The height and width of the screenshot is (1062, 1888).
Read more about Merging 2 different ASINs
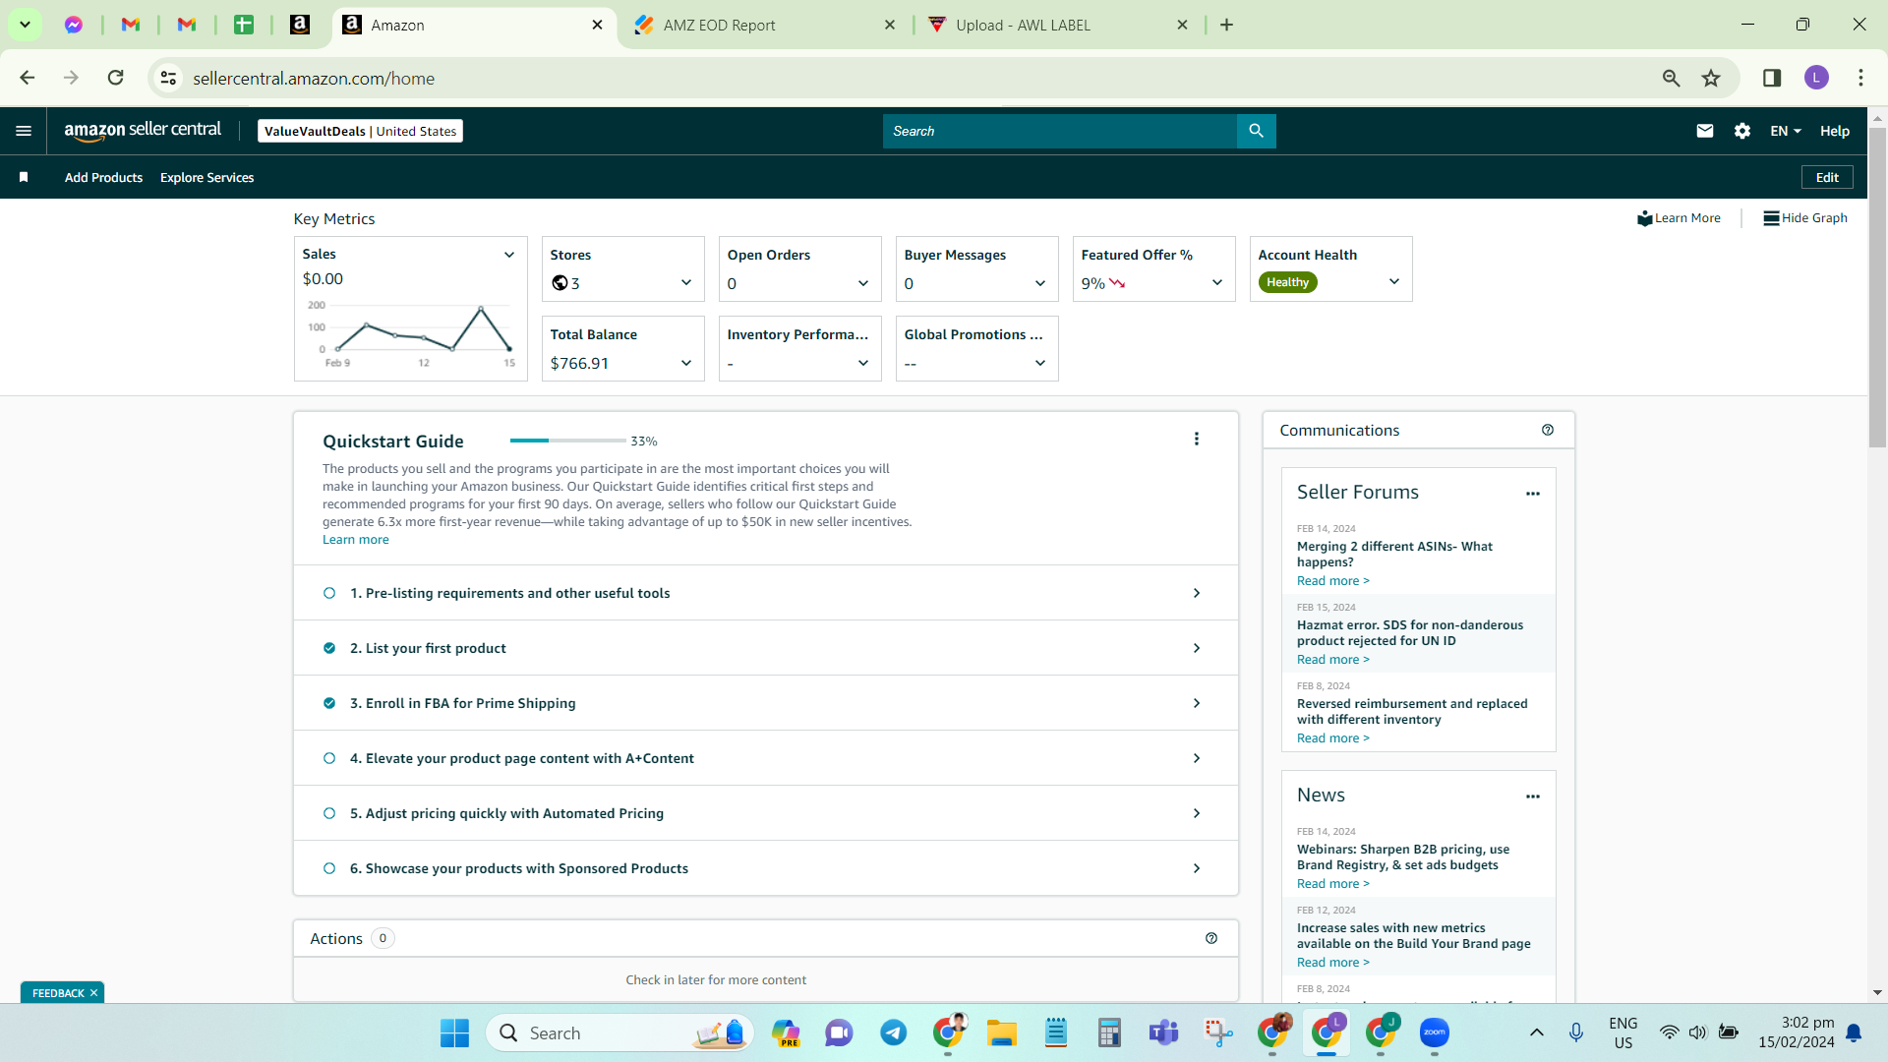1332,581
